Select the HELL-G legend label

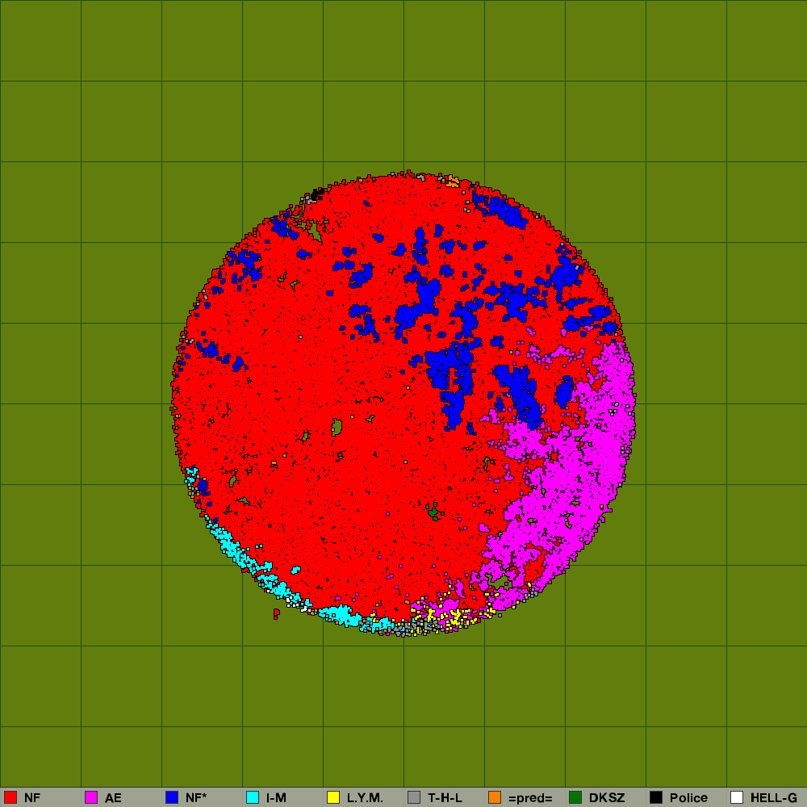(x=774, y=798)
